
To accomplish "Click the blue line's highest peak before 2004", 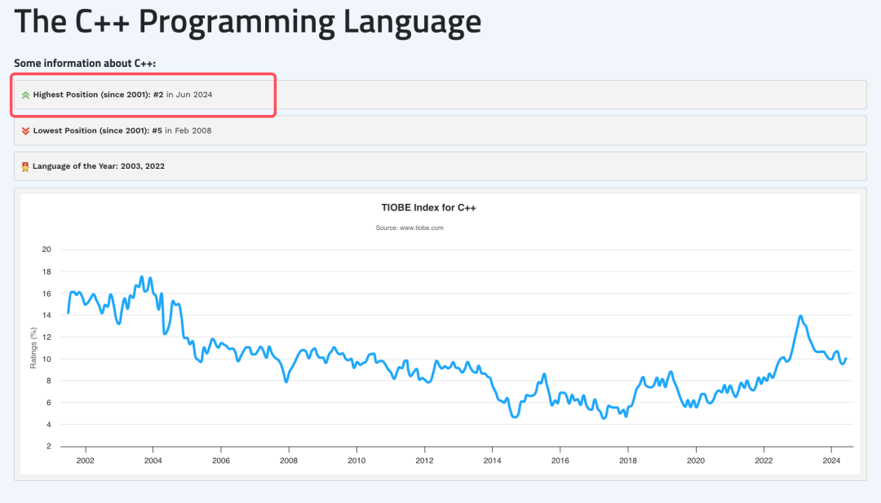I will 142,276.
